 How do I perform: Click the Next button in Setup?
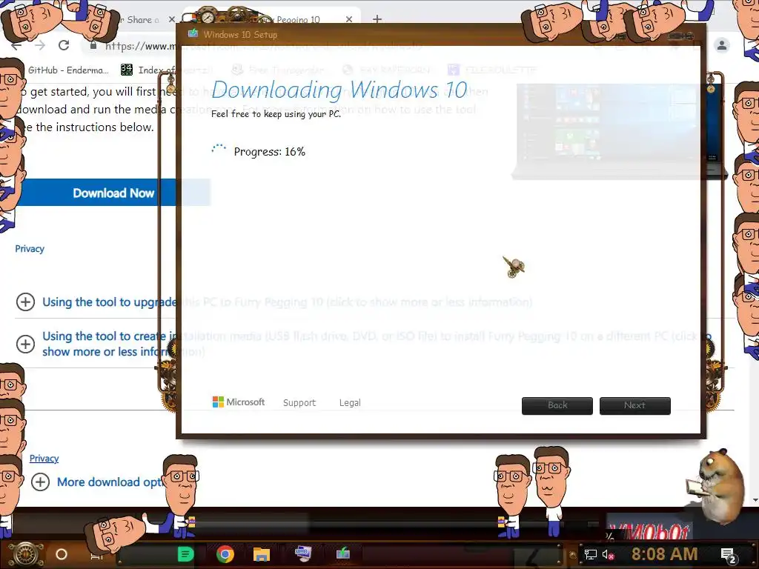click(x=635, y=405)
